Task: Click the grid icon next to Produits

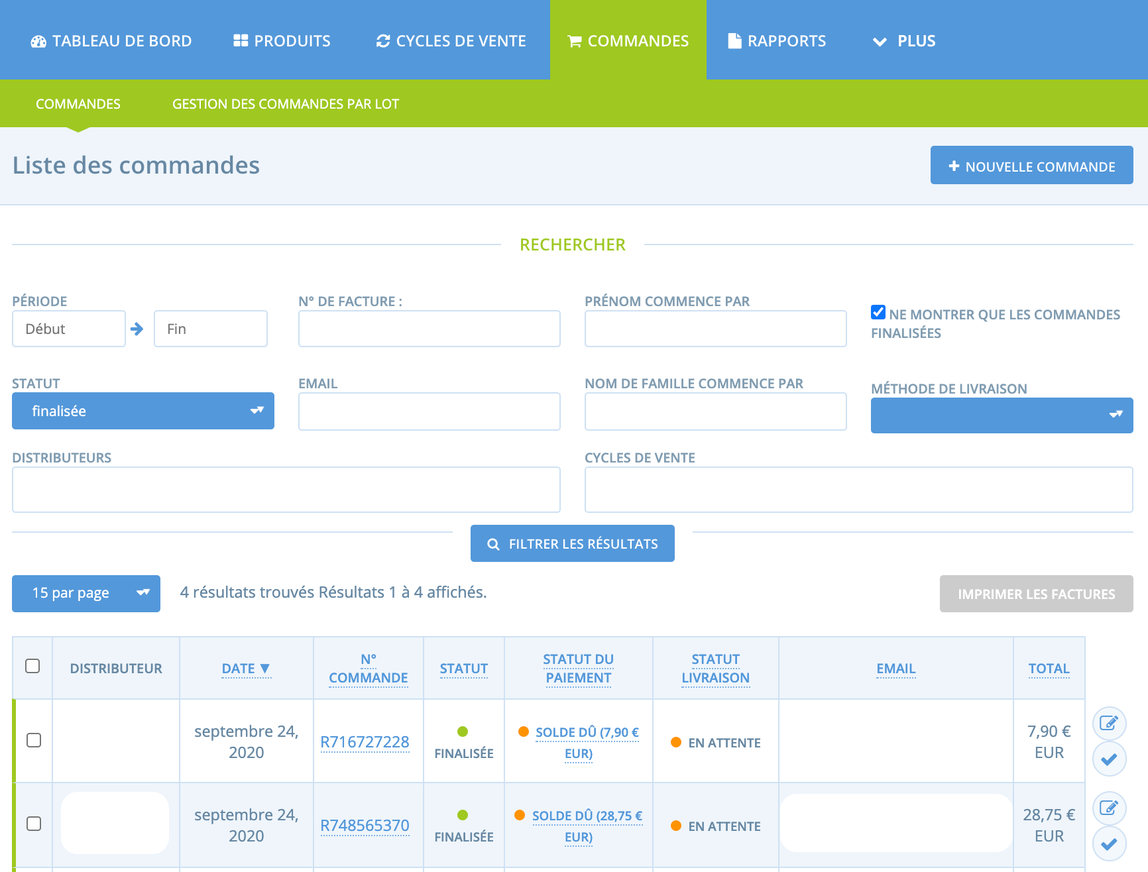Action: (x=241, y=40)
